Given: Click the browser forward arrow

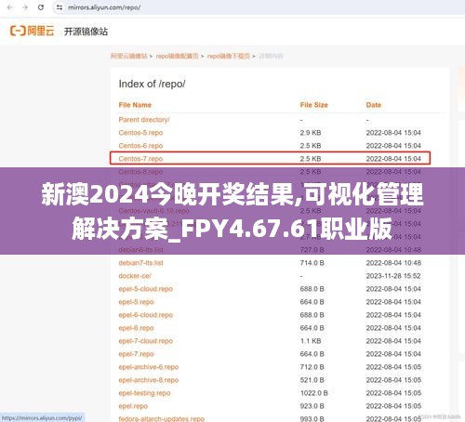Looking at the screenshot, I should coord(25,7).
